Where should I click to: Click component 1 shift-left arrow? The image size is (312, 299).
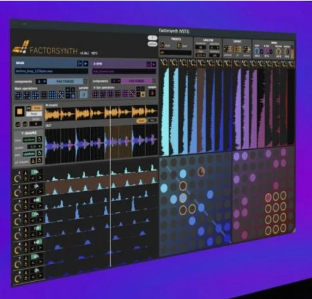tap(33, 178)
